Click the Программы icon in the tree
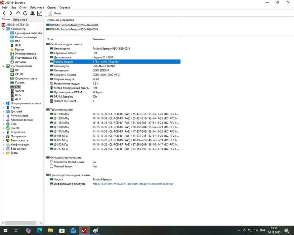The height and width of the screenshot is (235, 294). tap(8, 136)
